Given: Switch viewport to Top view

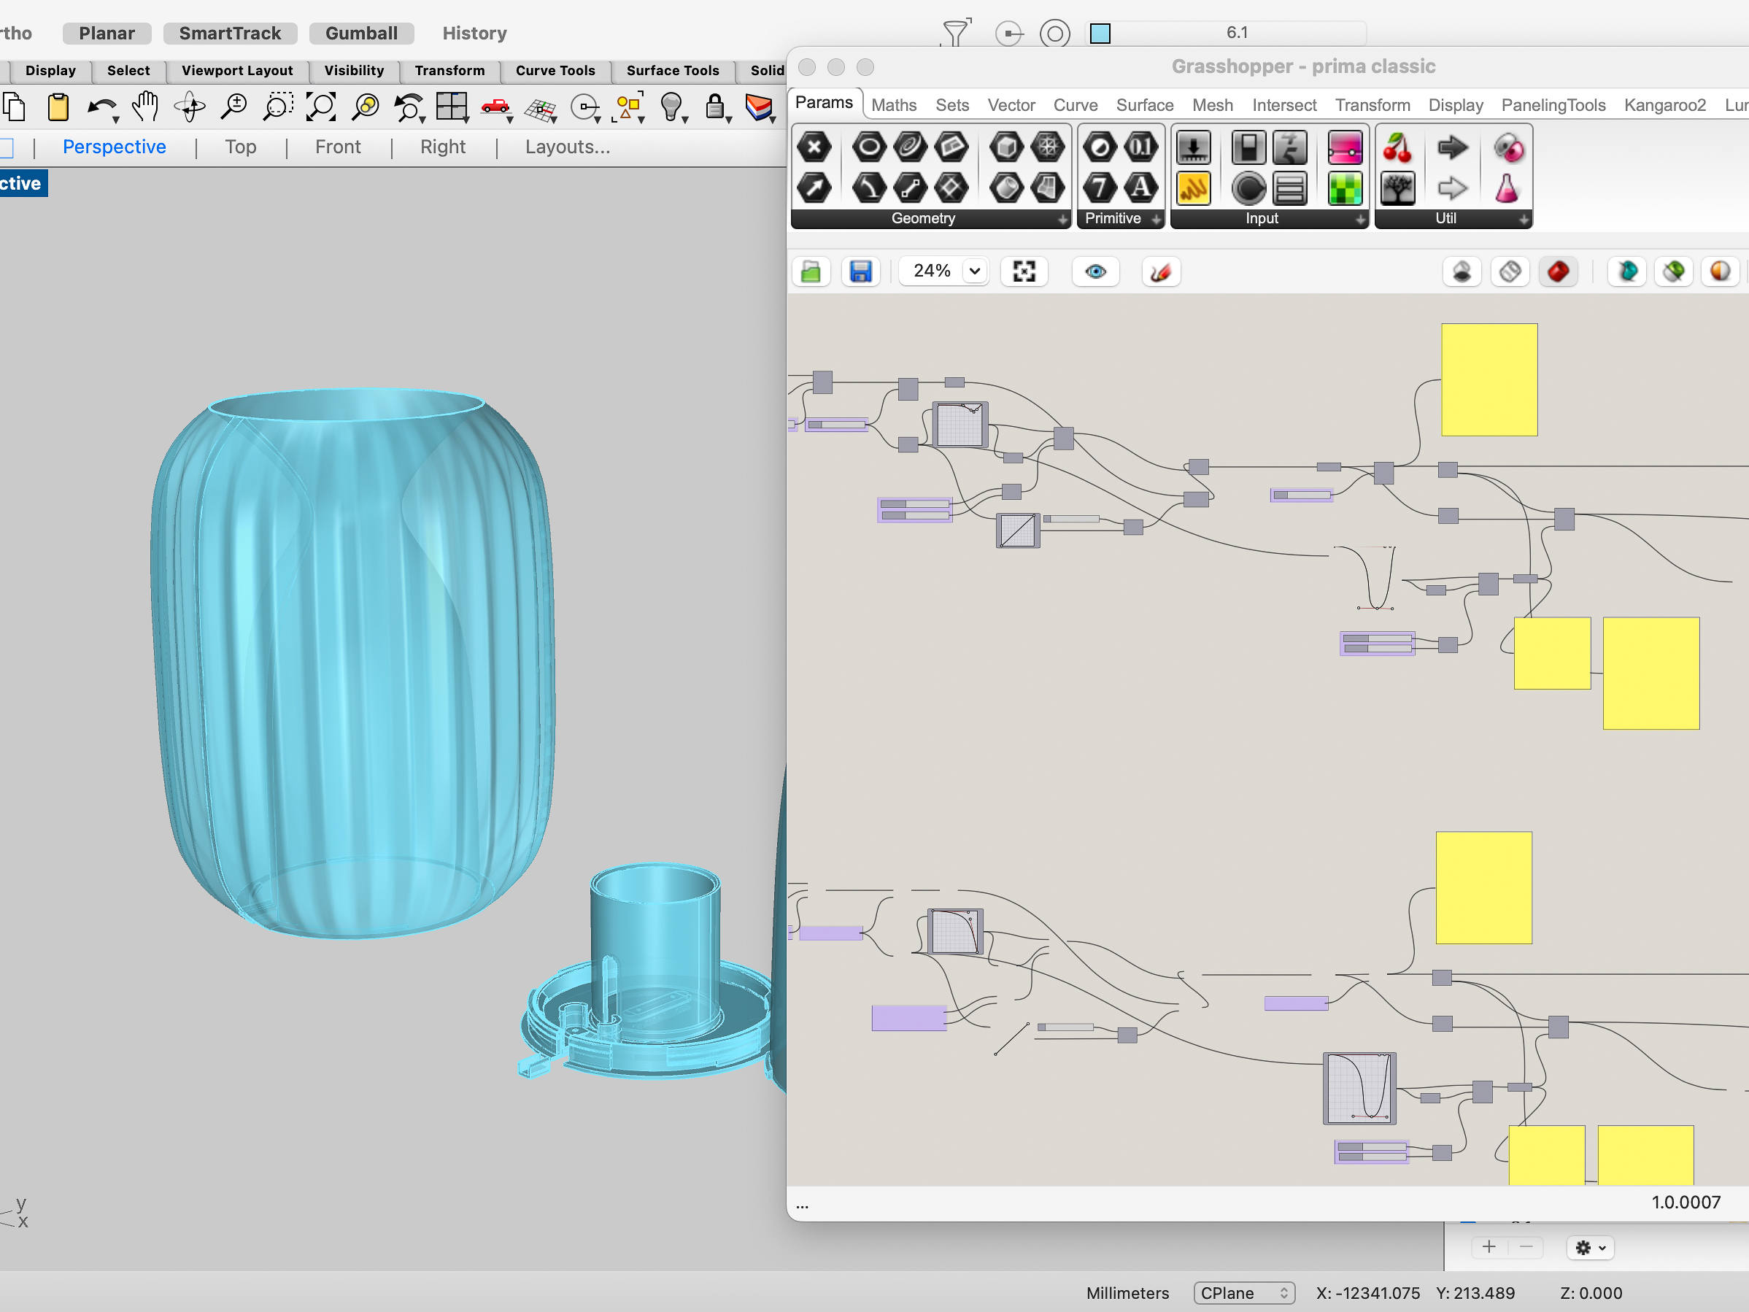Looking at the screenshot, I should (x=240, y=147).
